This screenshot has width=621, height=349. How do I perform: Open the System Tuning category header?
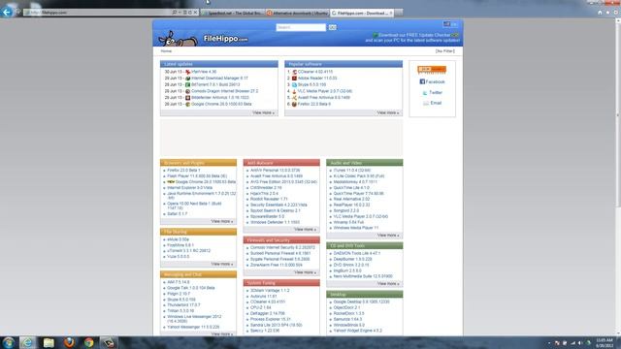point(281,283)
